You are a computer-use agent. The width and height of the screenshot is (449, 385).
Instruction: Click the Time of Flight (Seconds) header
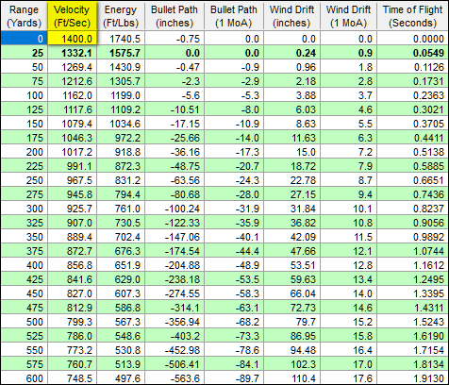pos(412,16)
